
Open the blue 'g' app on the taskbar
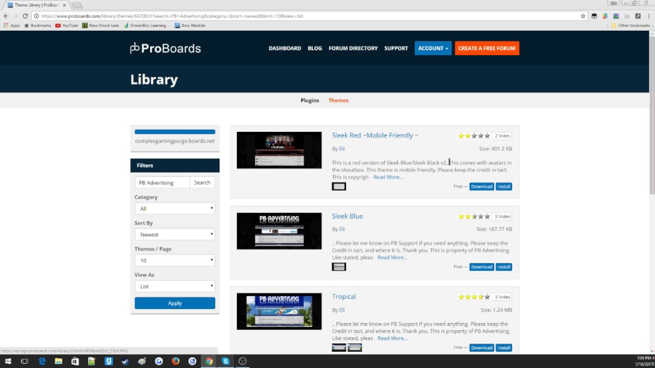(x=108, y=361)
